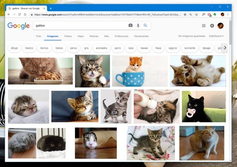Image resolution: width=237 pixels, height=167 pixels.
Task: Filter by the egipcio chip
Action: 173,48
